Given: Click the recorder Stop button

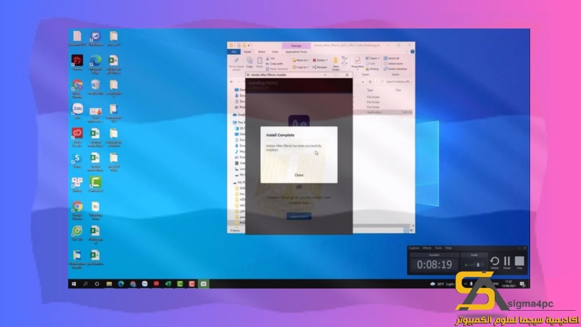Looking at the screenshot, I should (x=520, y=263).
